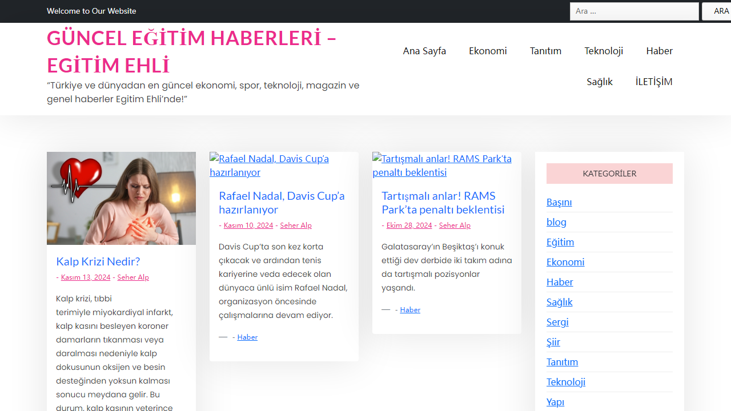The width and height of the screenshot is (731, 411).
Task: Open the Tanıtım menu item
Action: click(x=545, y=51)
